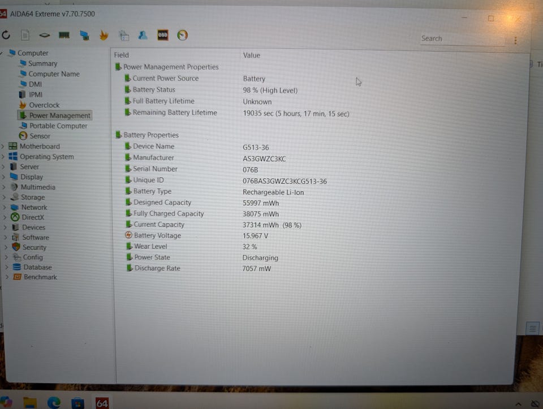This screenshot has height=409, width=543.
Task: Launch the Monitor Diagnostics toolbar icon
Action: tap(84, 35)
